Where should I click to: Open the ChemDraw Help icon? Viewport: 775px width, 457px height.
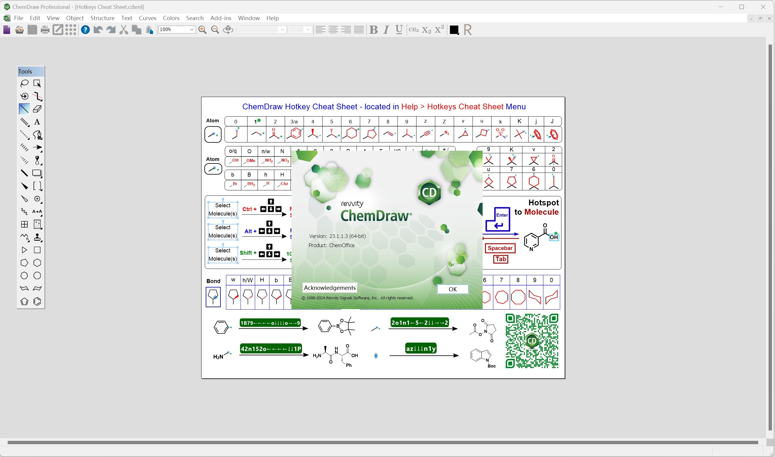tap(85, 30)
